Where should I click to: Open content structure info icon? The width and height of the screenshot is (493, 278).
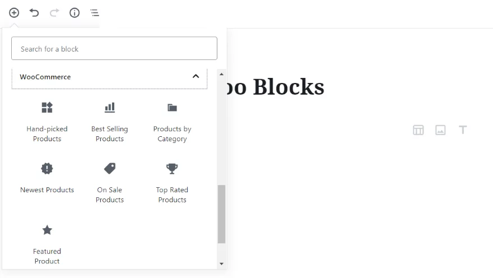(x=75, y=13)
